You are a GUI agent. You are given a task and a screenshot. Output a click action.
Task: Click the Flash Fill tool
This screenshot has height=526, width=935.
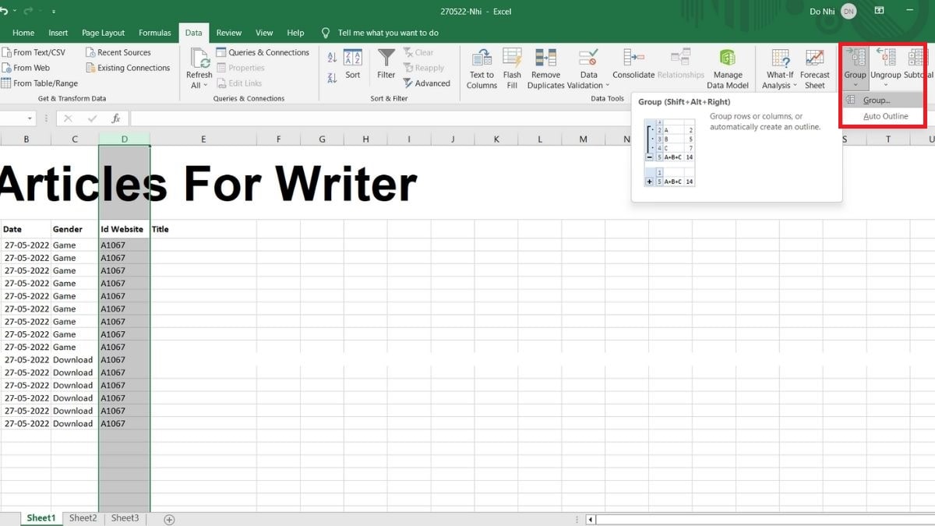click(511, 67)
